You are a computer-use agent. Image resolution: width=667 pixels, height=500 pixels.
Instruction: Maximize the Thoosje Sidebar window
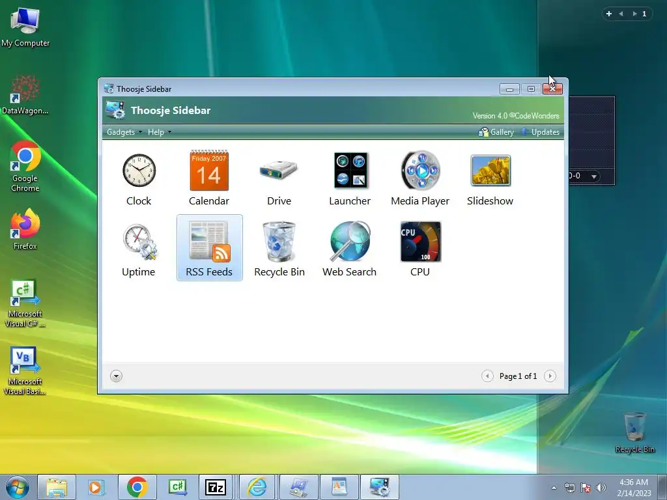point(531,89)
